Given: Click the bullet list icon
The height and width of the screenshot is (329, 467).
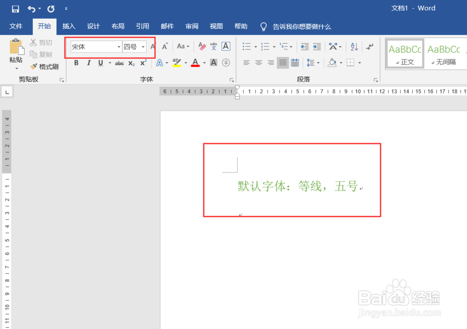Looking at the screenshot, I should point(247,46).
